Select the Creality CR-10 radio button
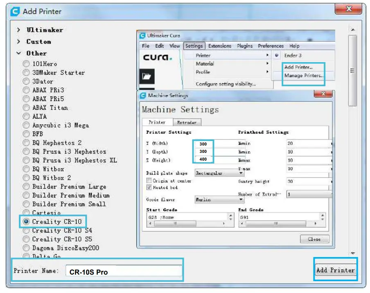The image size is (370, 293). (26, 221)
